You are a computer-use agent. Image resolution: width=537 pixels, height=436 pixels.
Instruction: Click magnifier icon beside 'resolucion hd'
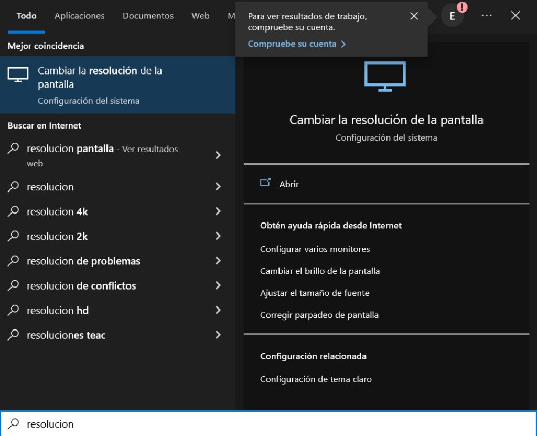(14, 310)
